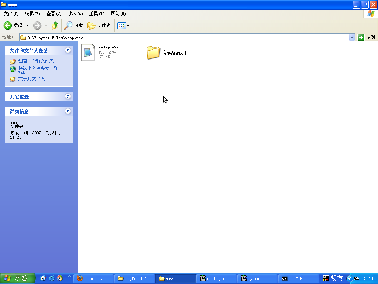Open the Back history dropdown arrow
This screenshot has height=284, width=378.
click(x=27, y=26)
